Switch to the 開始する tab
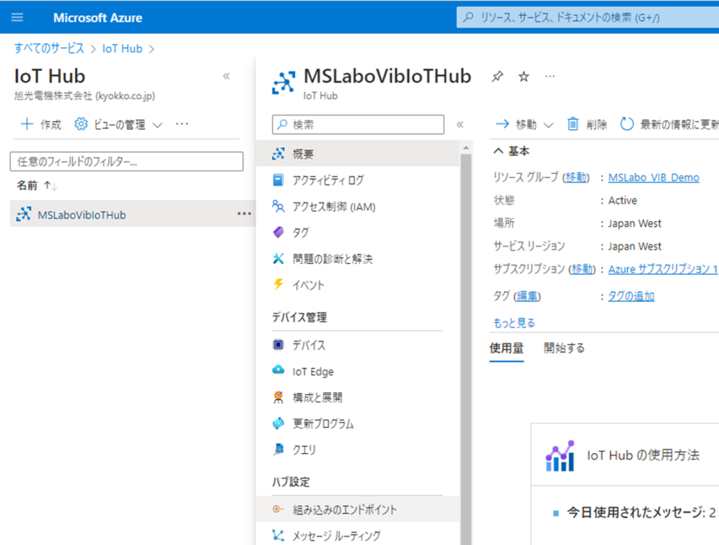Viewport: 719px width, 545px height. click(565, 348)
